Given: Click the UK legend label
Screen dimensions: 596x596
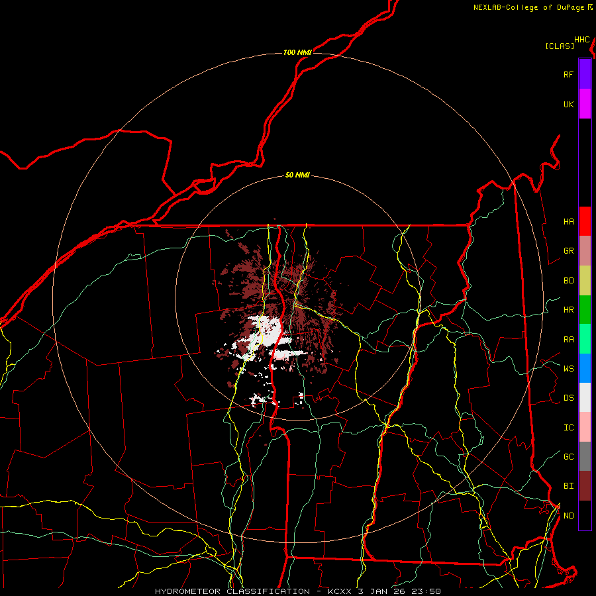Looking at the screenshot, I should pyautogui.click(x=568, y=104).
